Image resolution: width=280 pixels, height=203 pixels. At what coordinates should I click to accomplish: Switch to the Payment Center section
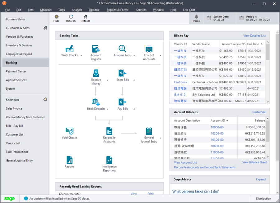click(16, 71)
